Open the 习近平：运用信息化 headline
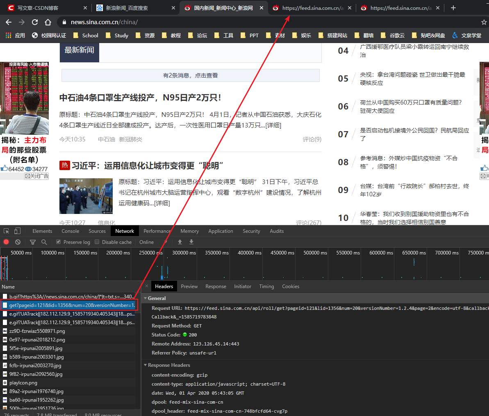Image resolution: width=489 pixels, height=416 pixels. click(148, 166)
